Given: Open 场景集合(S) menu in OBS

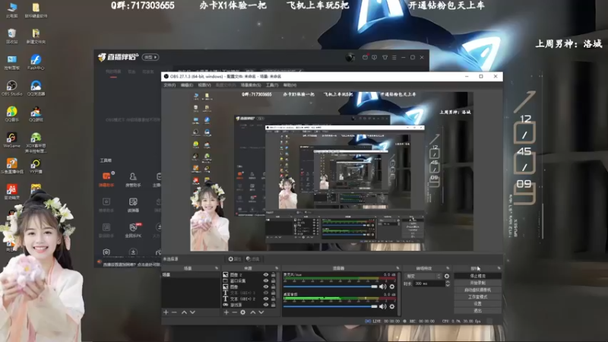Looking at the screenshot, I should pos(251,85).
